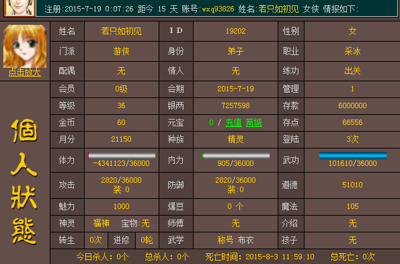
Task: Click the 爆豆 value 0 个
Action: click(x=235, y=206)
